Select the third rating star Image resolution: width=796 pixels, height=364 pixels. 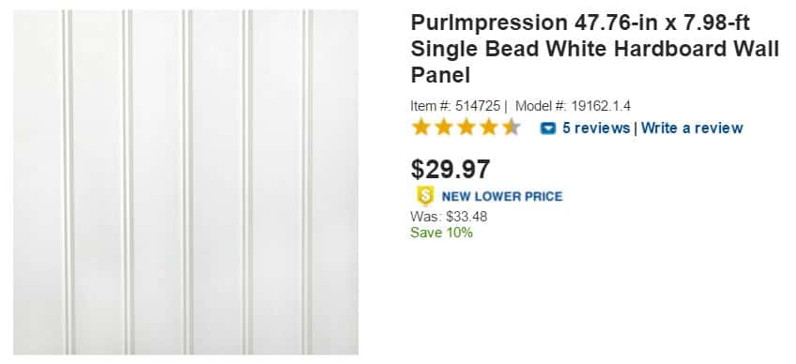pos(466,127)
